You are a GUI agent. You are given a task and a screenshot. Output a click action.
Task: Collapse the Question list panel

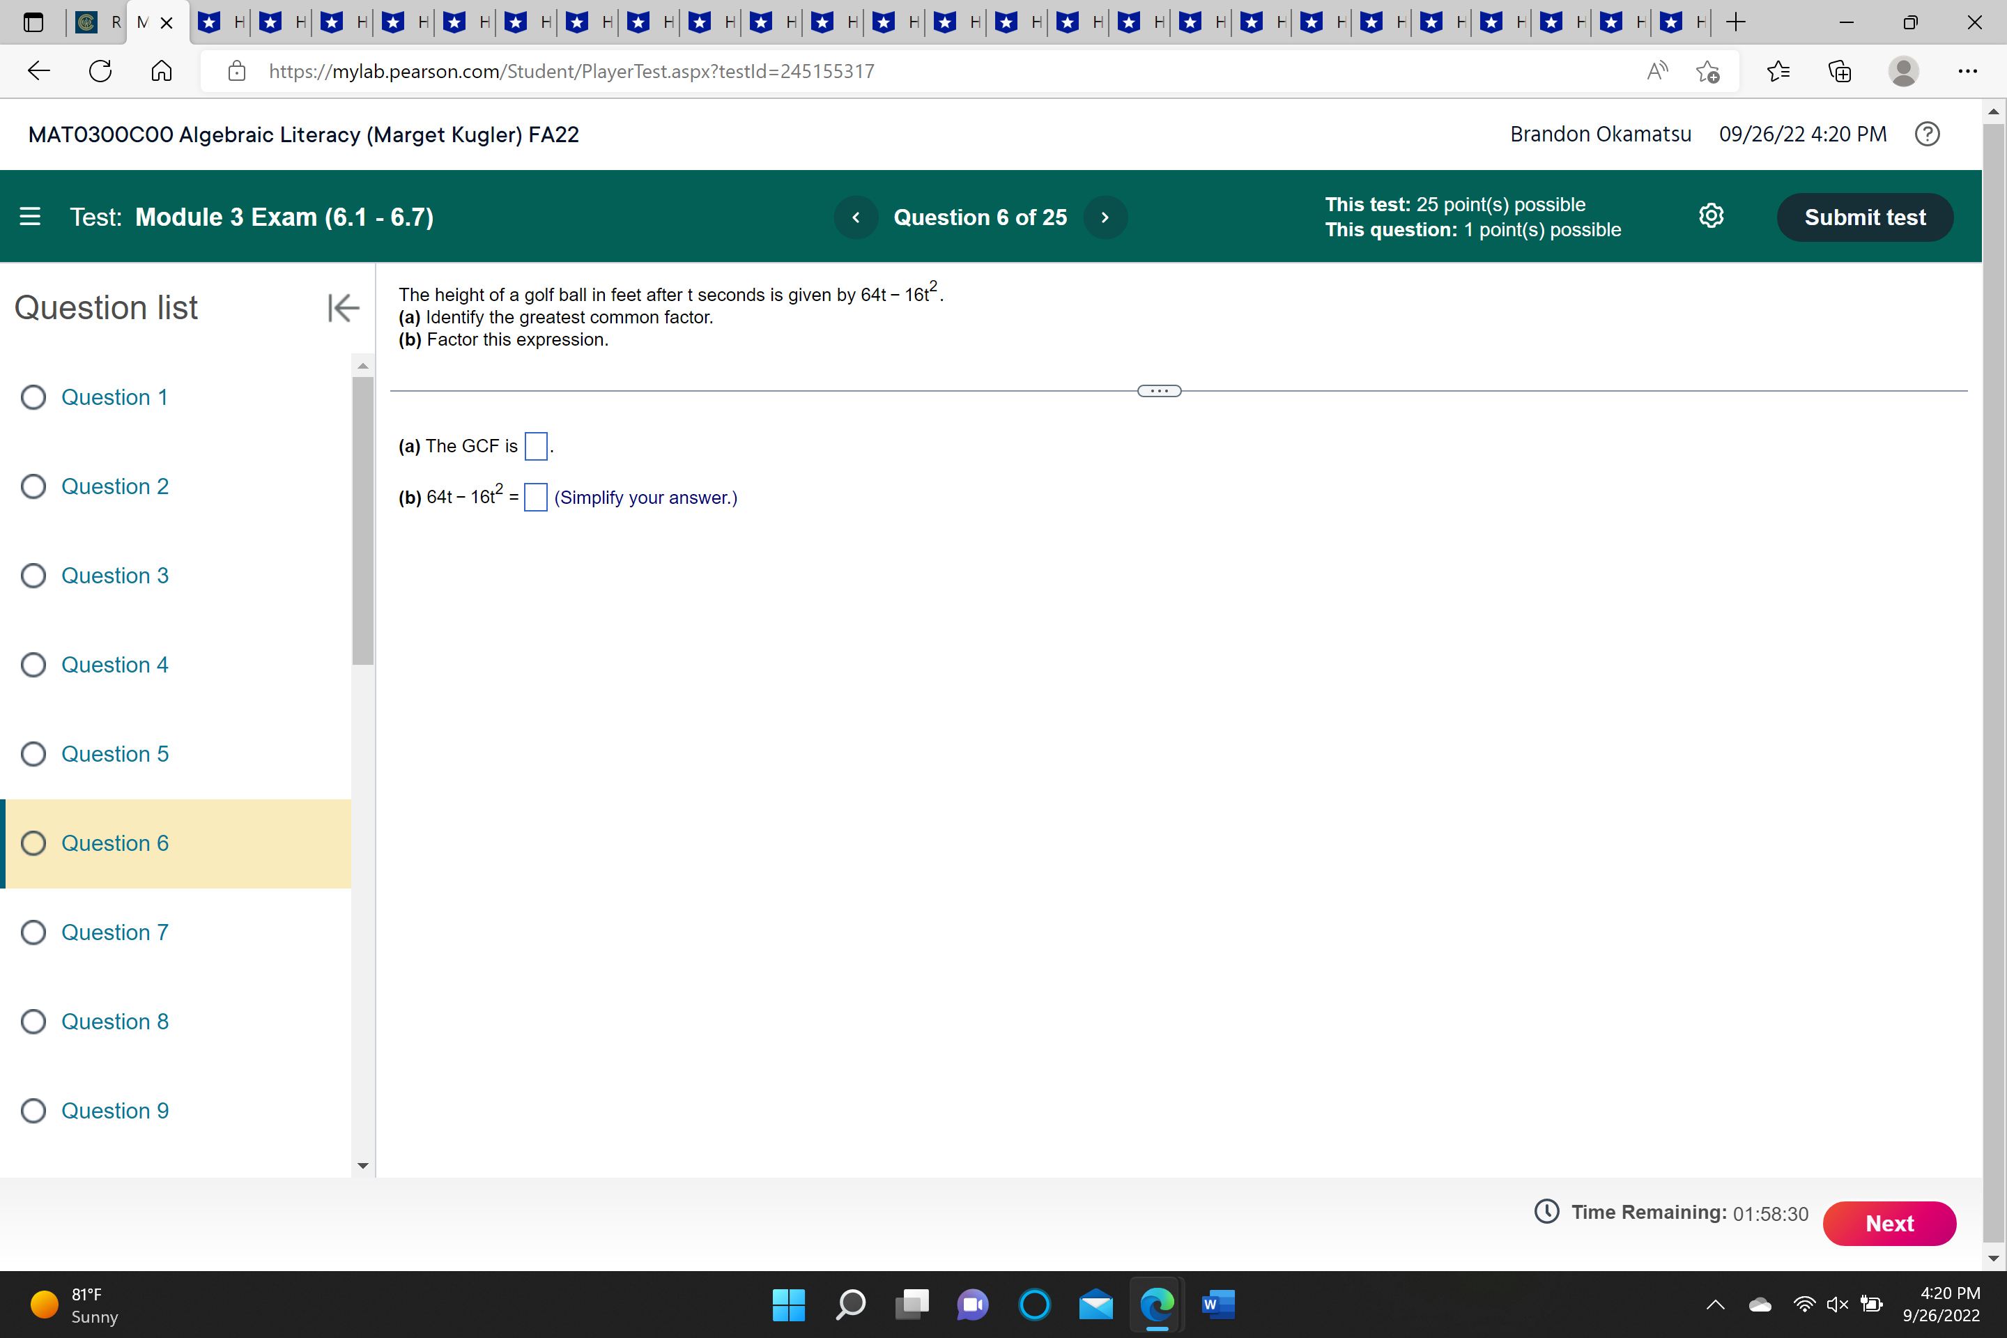[x=343, y=308]
